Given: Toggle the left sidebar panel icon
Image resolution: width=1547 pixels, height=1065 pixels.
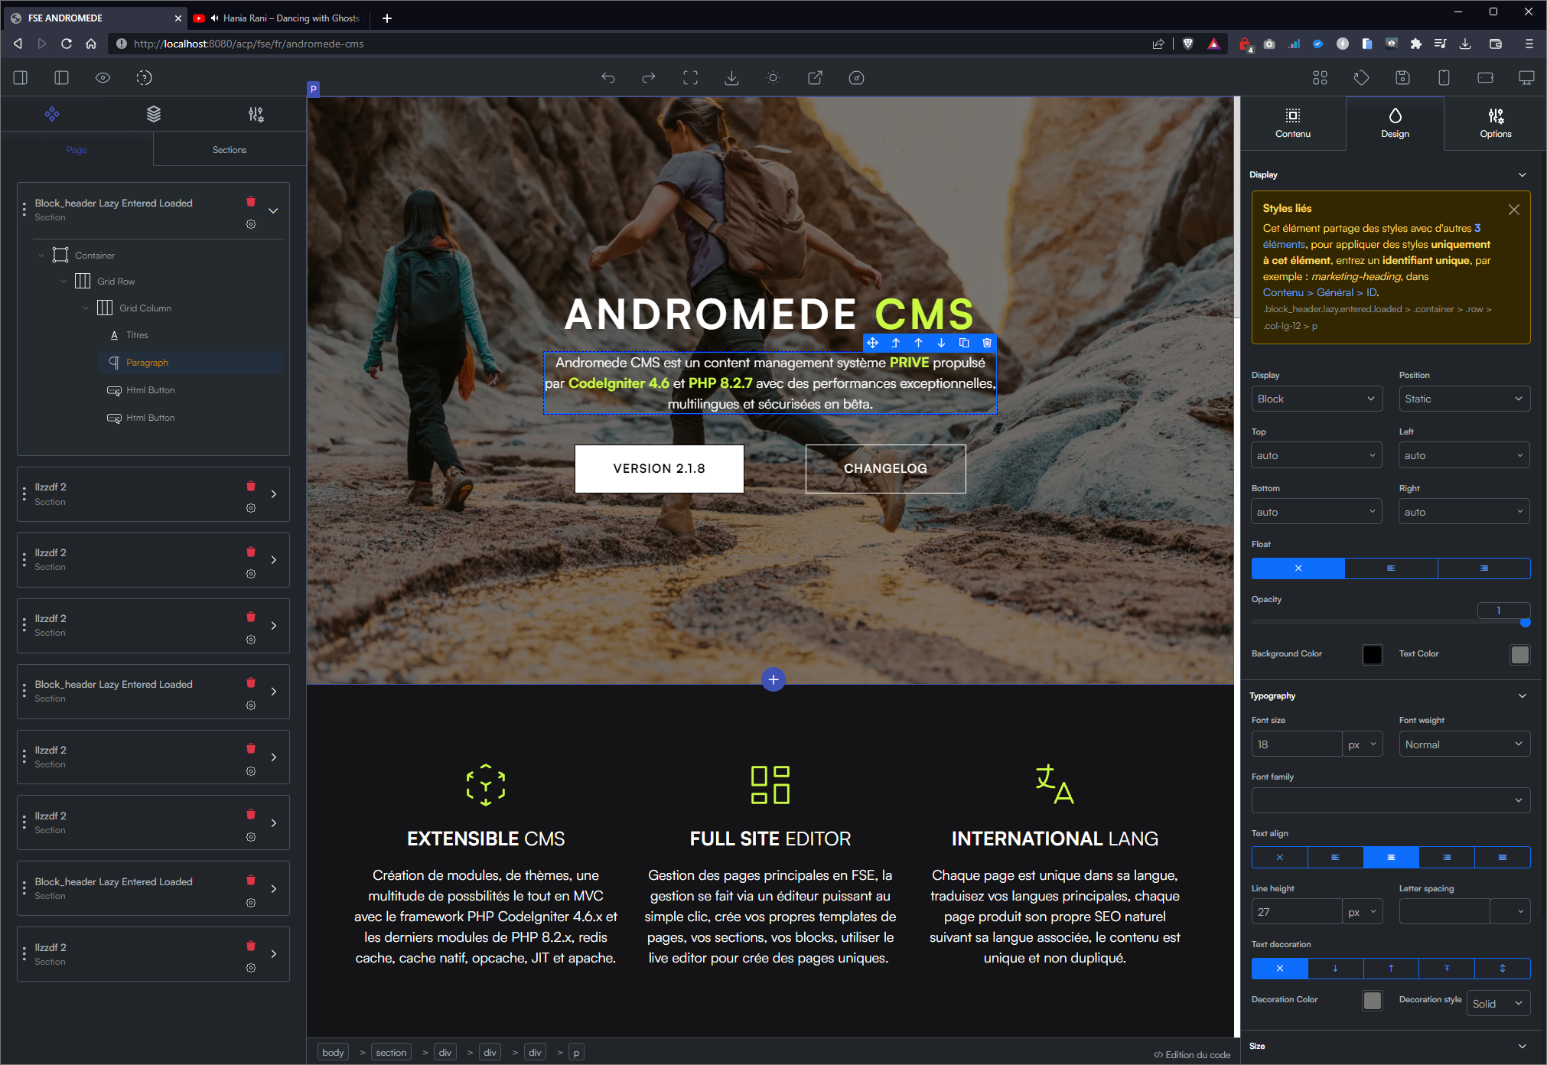Looking at the screenshot, I should click(x=21, y=77).
